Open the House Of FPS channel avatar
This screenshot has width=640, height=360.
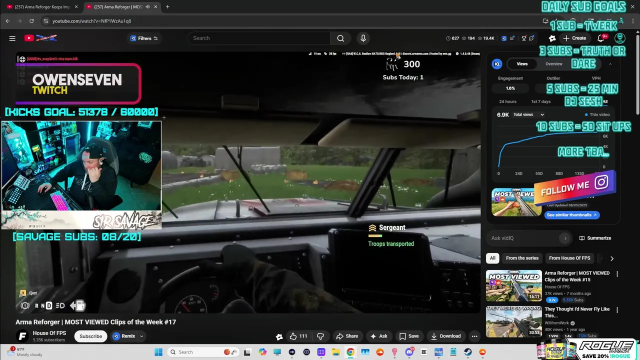point(22,336)
